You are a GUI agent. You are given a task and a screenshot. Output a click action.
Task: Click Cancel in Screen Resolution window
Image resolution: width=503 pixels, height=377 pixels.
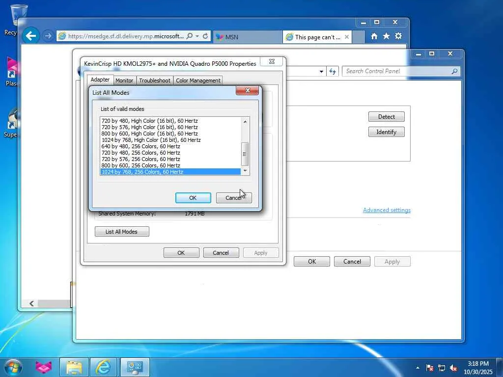coord(352,262)
